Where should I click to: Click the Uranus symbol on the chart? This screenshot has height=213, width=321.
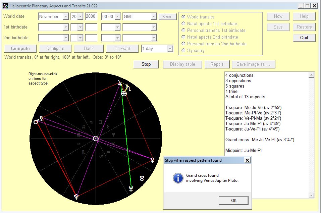pyautogui.click(x=142, y=178)
